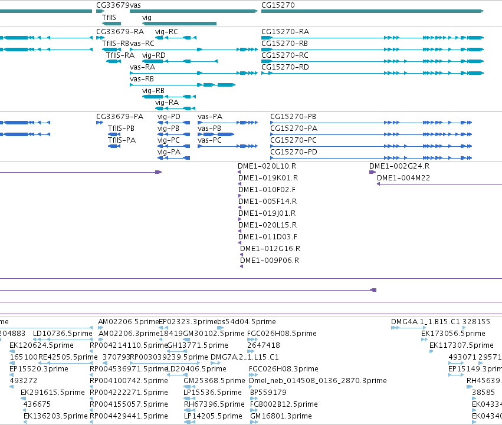Click the vig-PA protein label
Viewport: 502px width, 425px height.
pos(169,152)
